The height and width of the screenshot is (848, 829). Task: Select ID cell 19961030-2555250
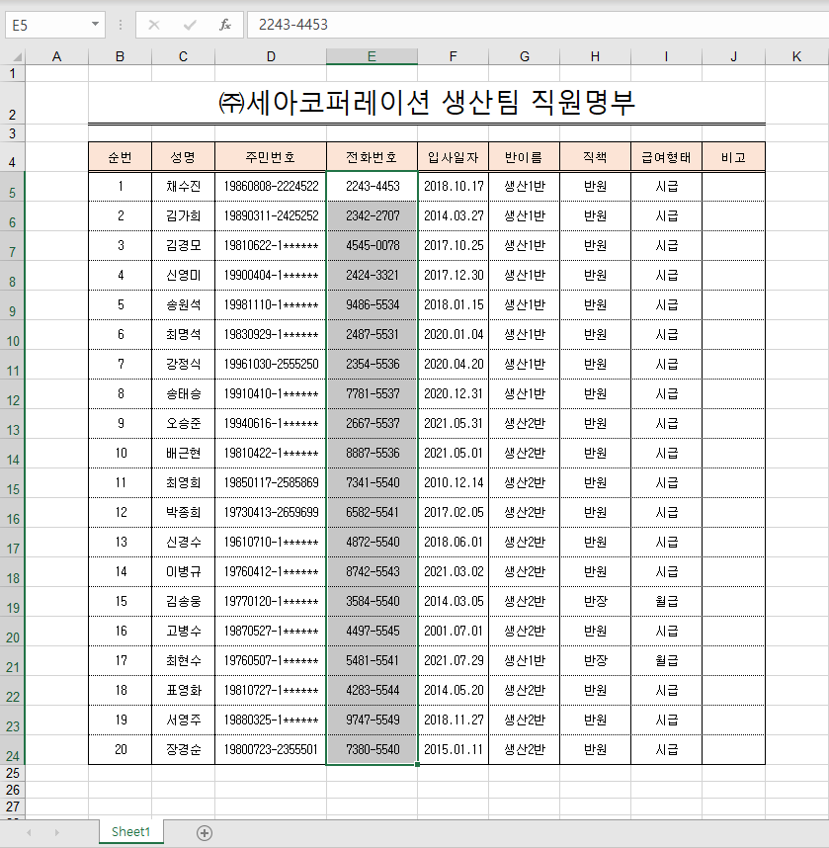click(271, 364)
